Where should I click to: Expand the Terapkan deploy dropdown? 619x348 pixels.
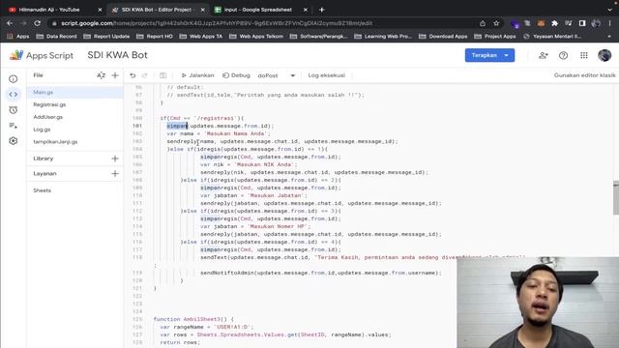(x=507, y=56)
